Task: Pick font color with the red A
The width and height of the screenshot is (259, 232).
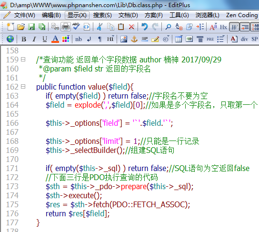Action: (55, 39)
